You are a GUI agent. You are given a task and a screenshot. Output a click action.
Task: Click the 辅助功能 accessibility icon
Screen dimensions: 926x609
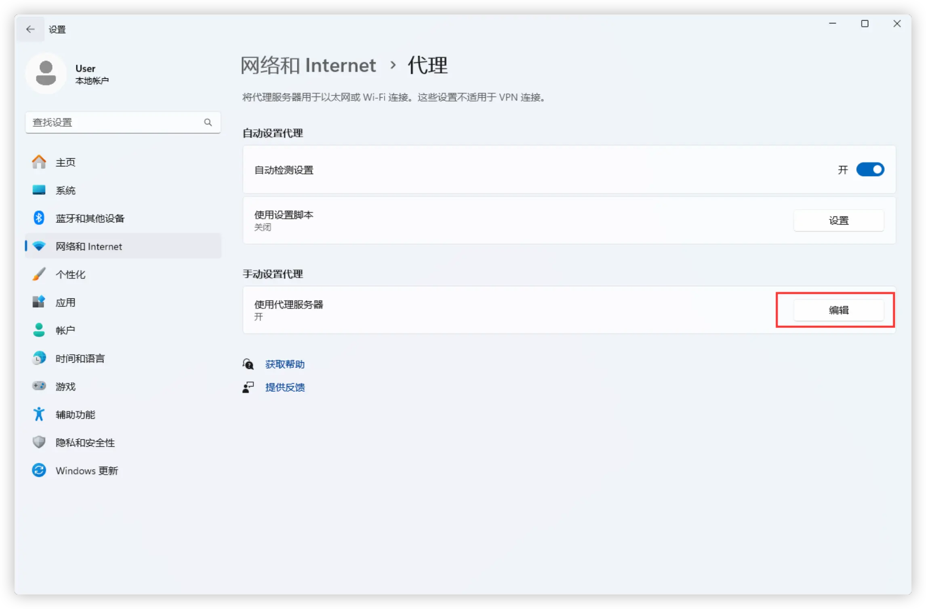click(39, 414)
